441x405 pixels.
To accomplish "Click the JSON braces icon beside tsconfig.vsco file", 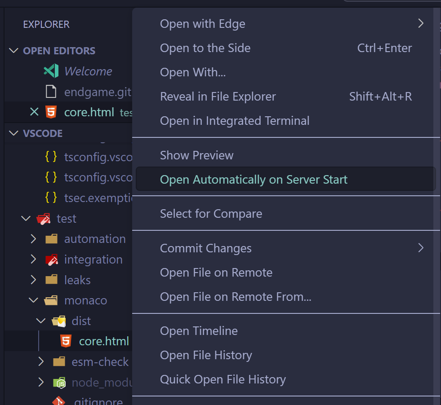I will [x=51, y=157].
